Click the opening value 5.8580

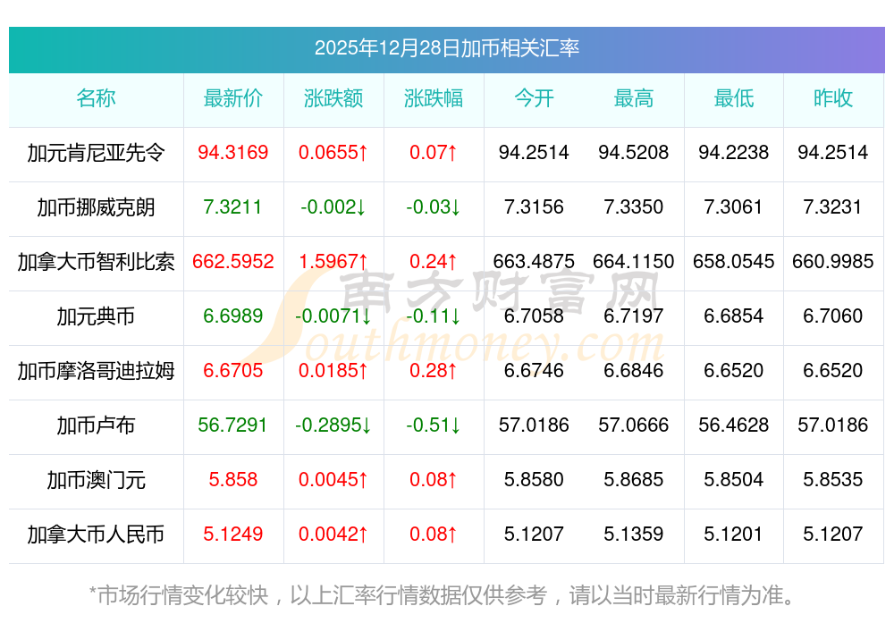pos(534,480)
